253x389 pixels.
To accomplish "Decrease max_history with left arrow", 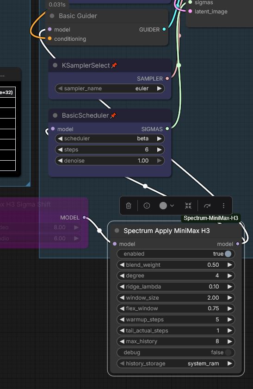I will click(122, 341).
